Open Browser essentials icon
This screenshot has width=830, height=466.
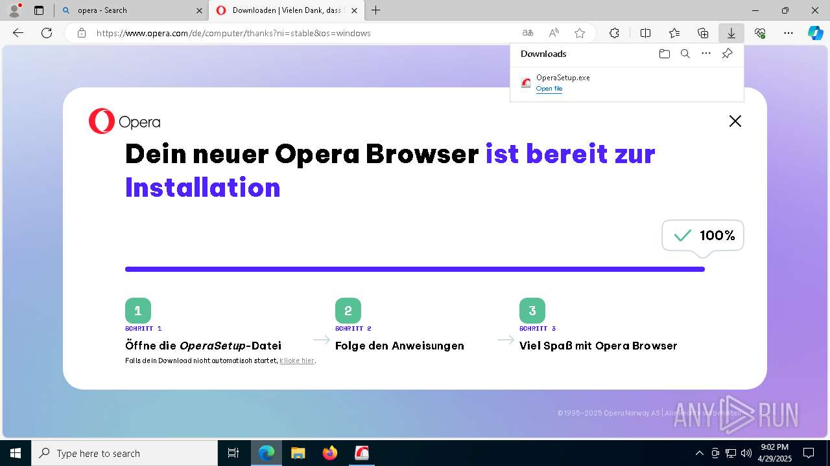click(760, 33)
